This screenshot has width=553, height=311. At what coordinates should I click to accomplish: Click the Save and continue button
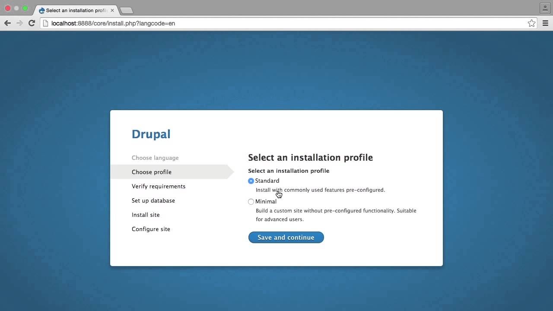[286, 237]
